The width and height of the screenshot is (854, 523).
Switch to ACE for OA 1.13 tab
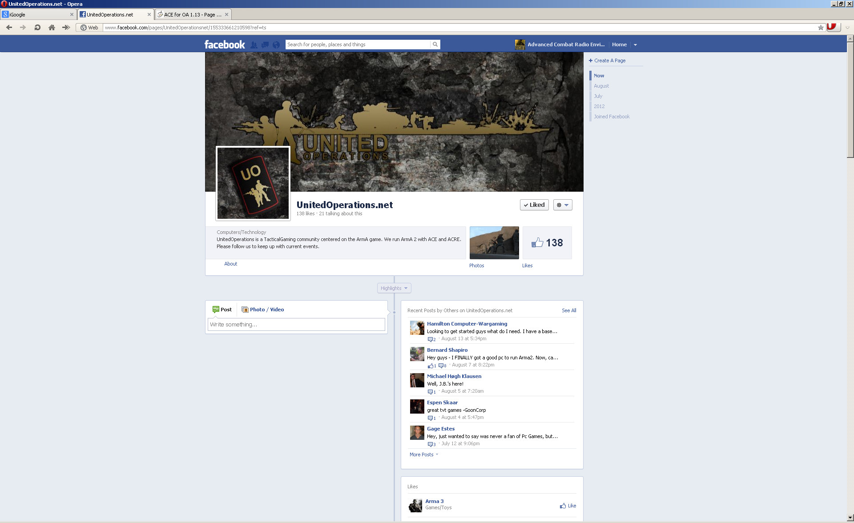point(193,15)
